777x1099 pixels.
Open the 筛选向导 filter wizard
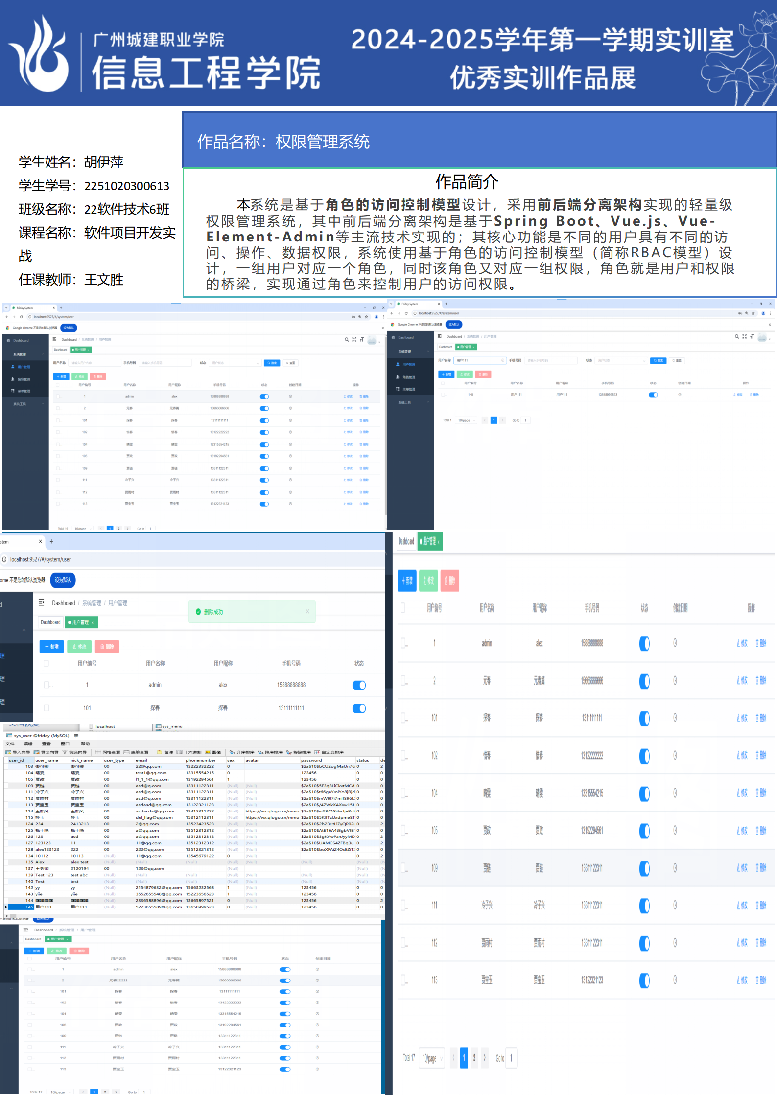pyautogui.click(x=65, y=752)
